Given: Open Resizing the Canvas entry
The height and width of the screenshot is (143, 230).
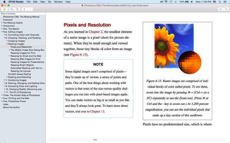Looking at the screenshot, I should [20, 71].
